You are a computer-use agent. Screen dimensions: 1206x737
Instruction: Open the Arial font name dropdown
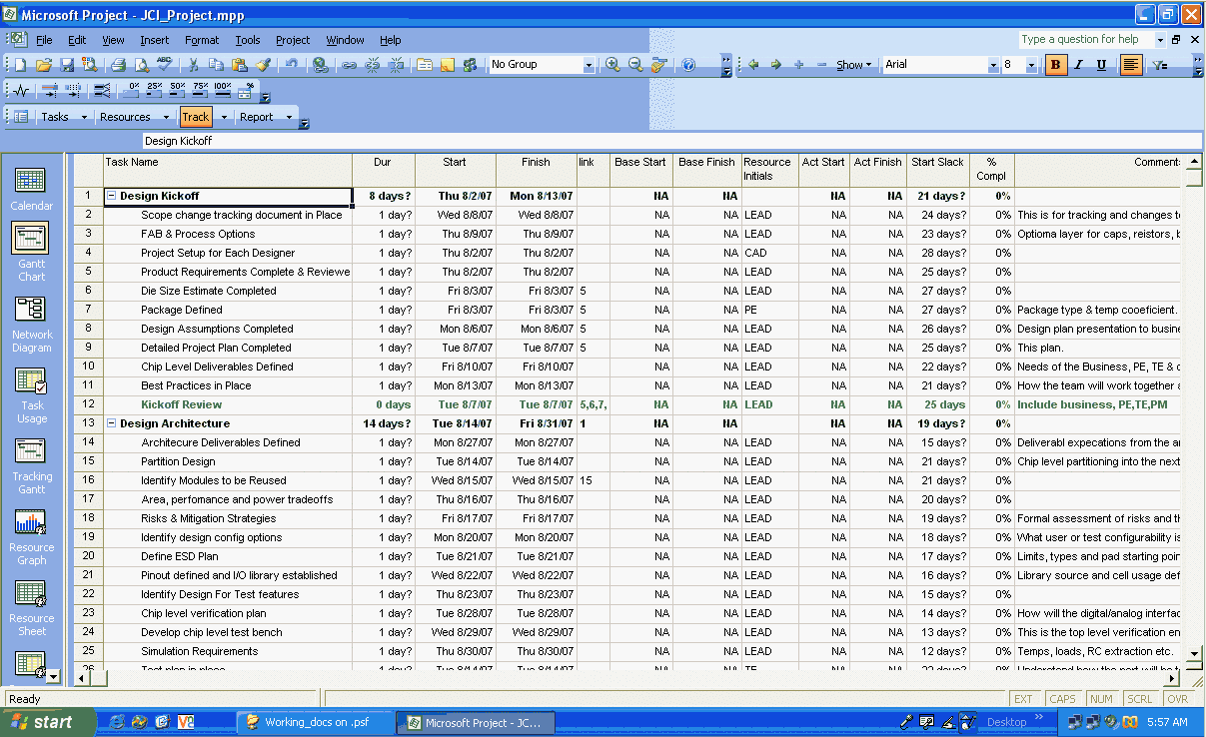(x=993, y=65)
